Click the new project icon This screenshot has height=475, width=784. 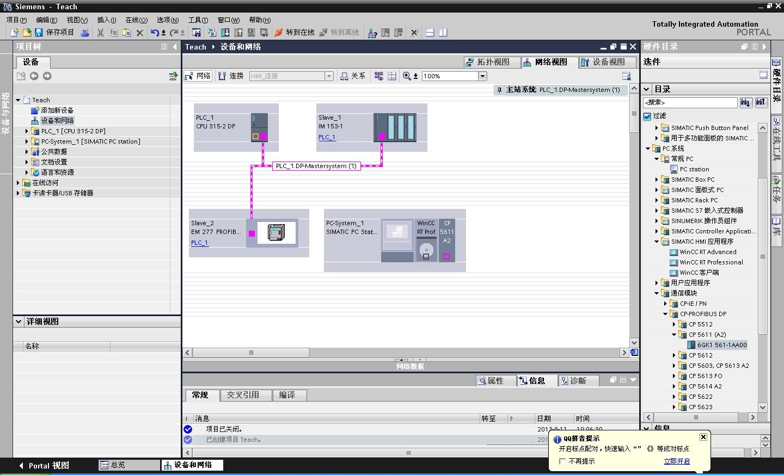click(14, 33)
